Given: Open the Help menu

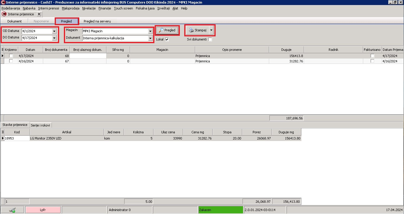Looking at the screenshot, I should [x=184, y=8].
